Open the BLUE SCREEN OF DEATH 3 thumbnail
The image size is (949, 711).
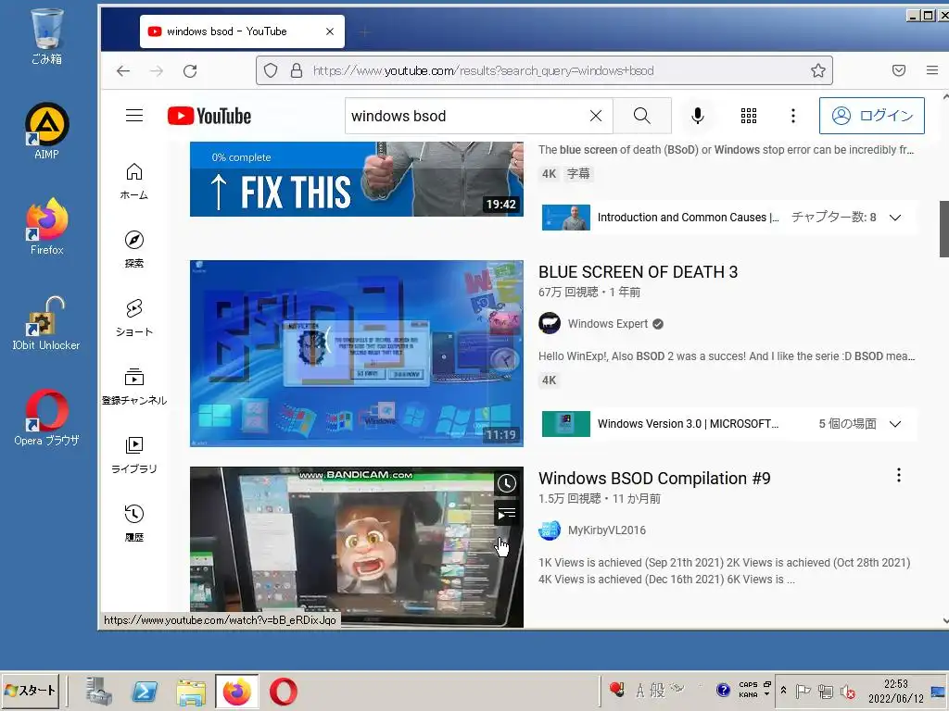(357, 354)
